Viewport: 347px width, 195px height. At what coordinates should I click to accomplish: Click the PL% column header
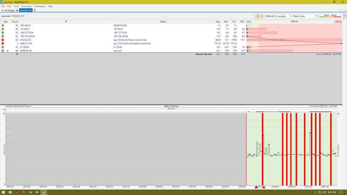pos(242,22)
